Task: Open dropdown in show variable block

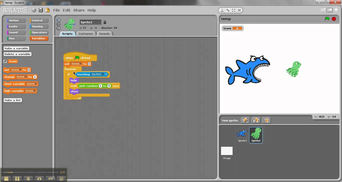Action: (x=31, y=84)
